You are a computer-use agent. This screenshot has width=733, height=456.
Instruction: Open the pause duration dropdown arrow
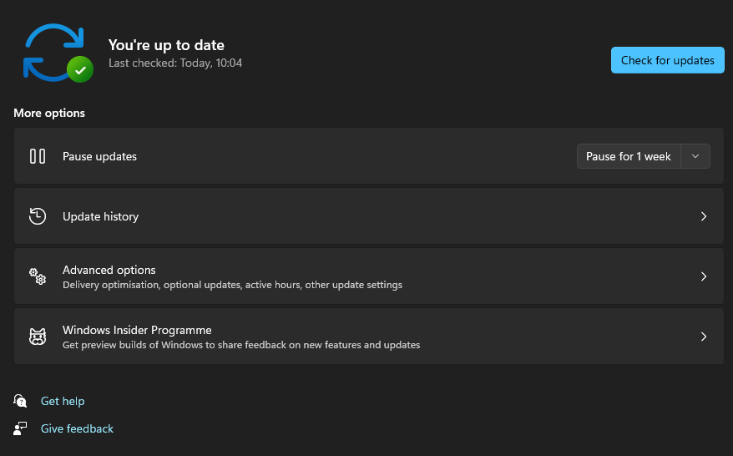(696, 156)
